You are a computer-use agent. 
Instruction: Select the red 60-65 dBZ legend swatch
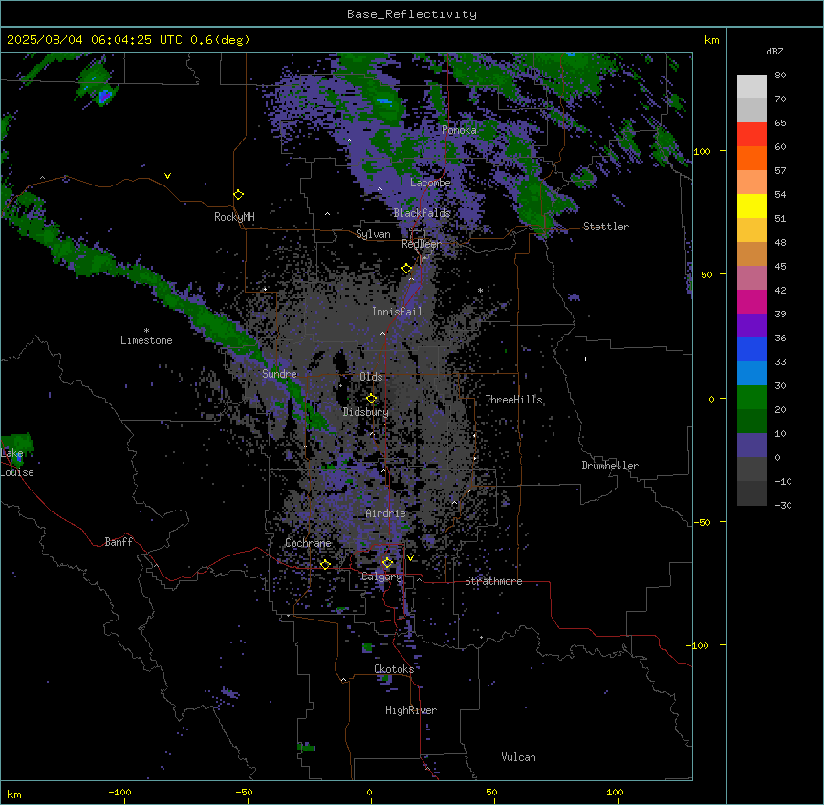tap(751, 135)
